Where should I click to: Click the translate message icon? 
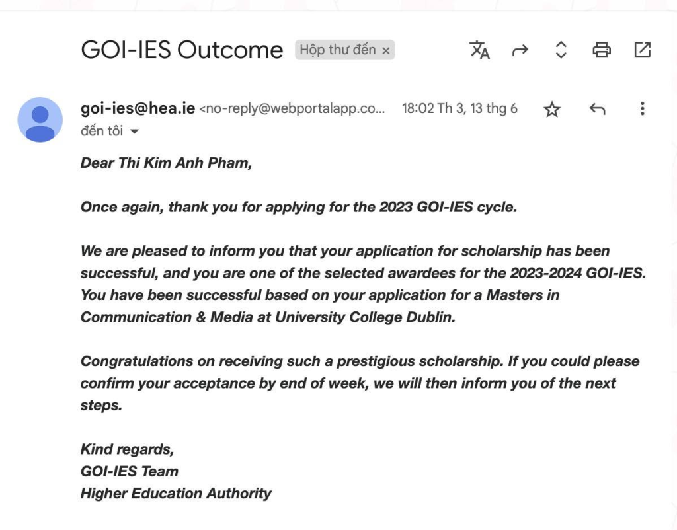point(479,50)
